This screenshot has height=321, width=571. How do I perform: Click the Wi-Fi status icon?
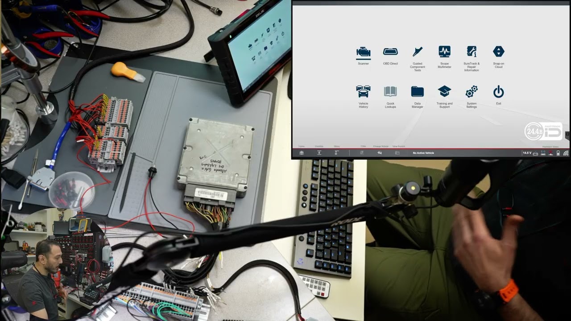[566, 153]
